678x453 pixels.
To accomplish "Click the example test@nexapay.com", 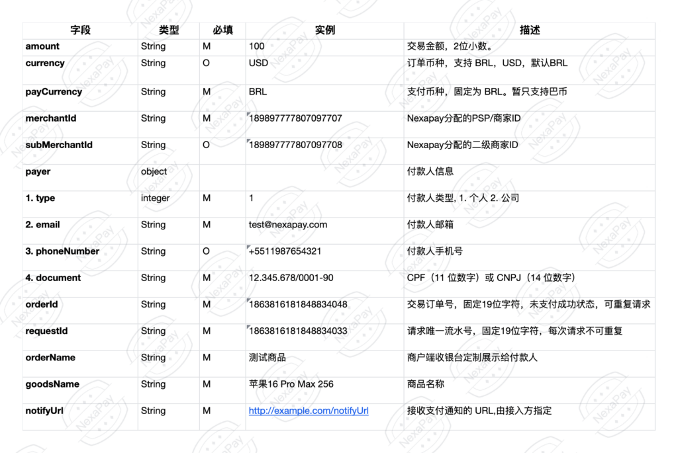I will pyautogui.click(x=288, y=225).
